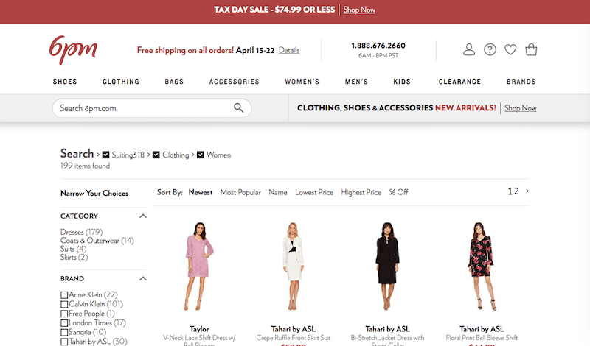590x346 pixels.
Task: Filter by Skirts (2) category
Action: [74, 258]
